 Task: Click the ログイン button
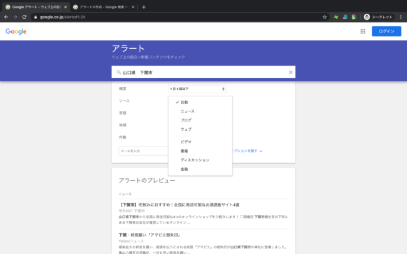(386, 31)
